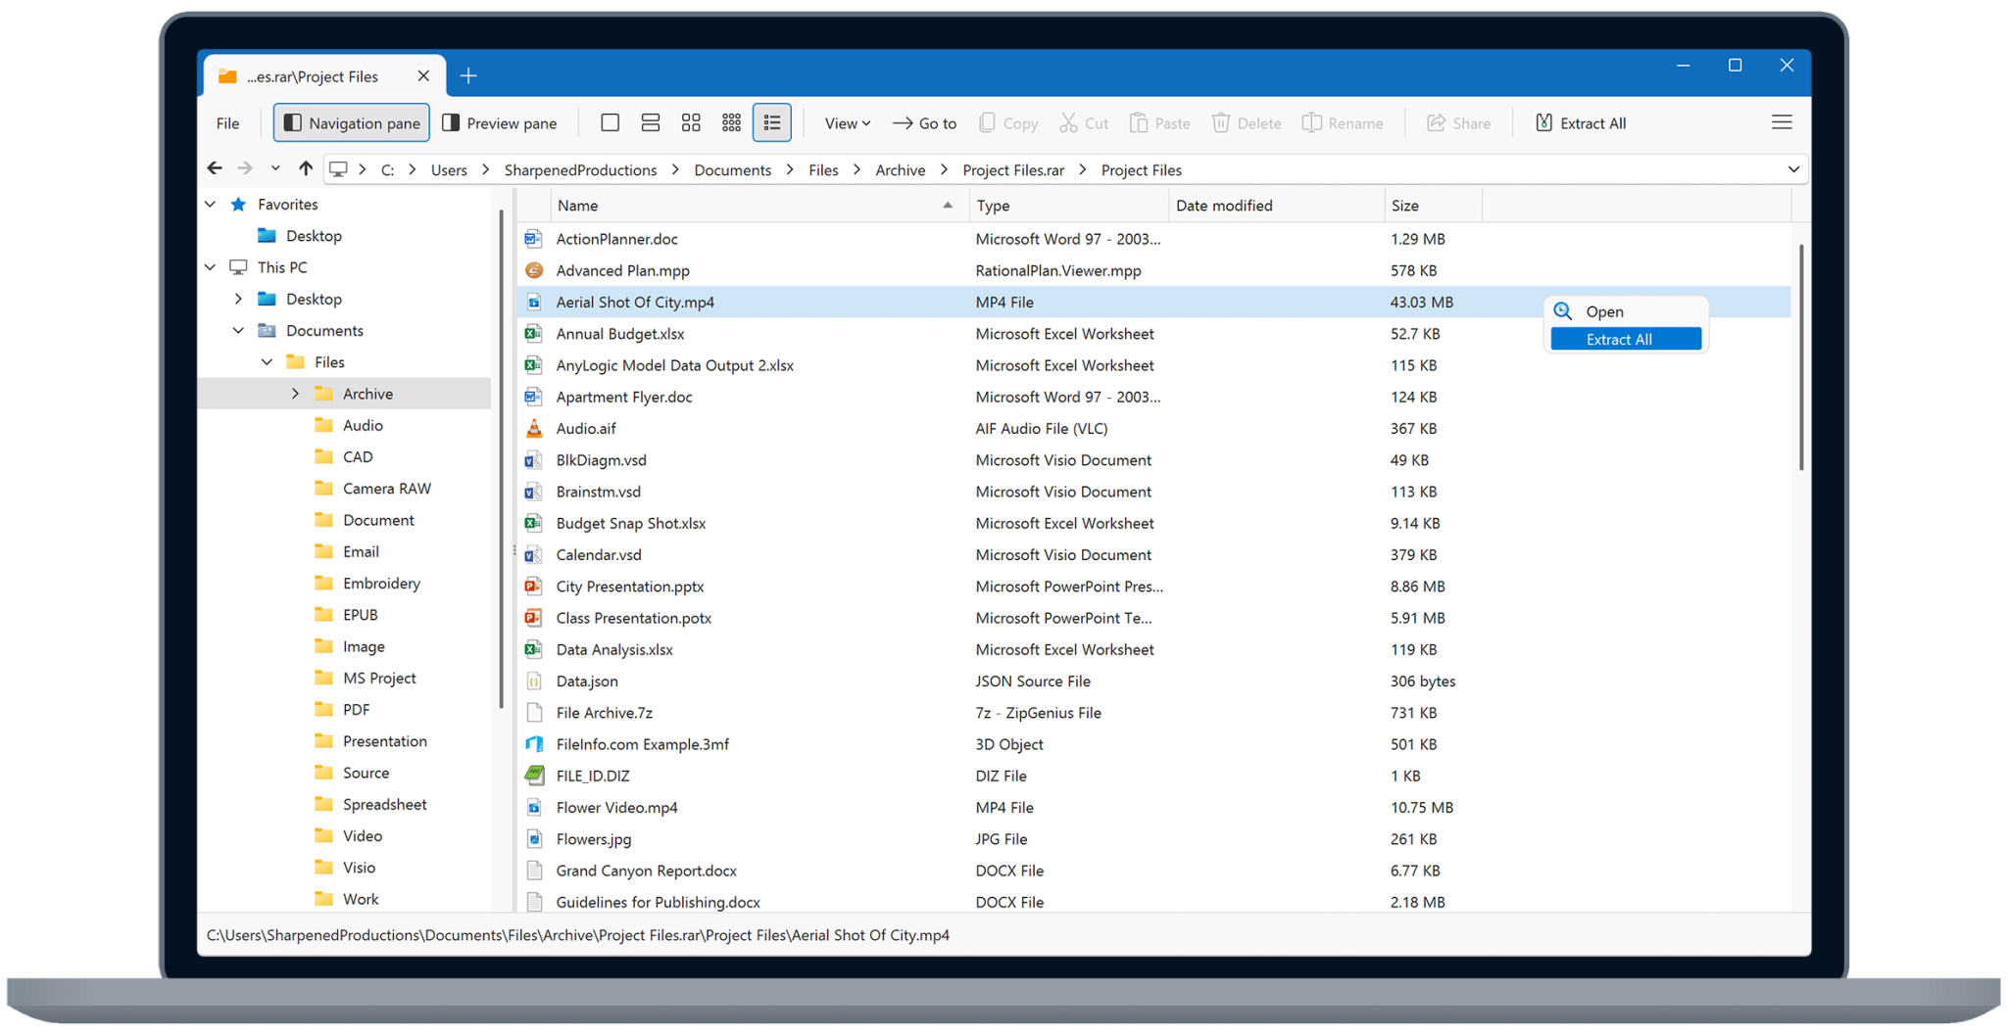Expand the Archive folder in the tree
Screen dimensions: 2007x1036
tap(296, 393)
